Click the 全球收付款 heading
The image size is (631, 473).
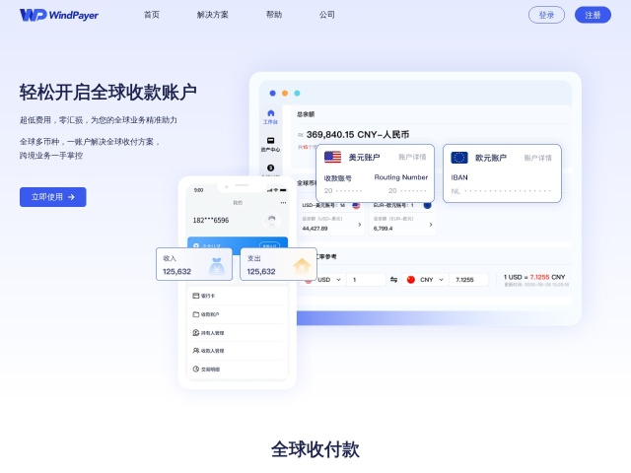(315, 449)
